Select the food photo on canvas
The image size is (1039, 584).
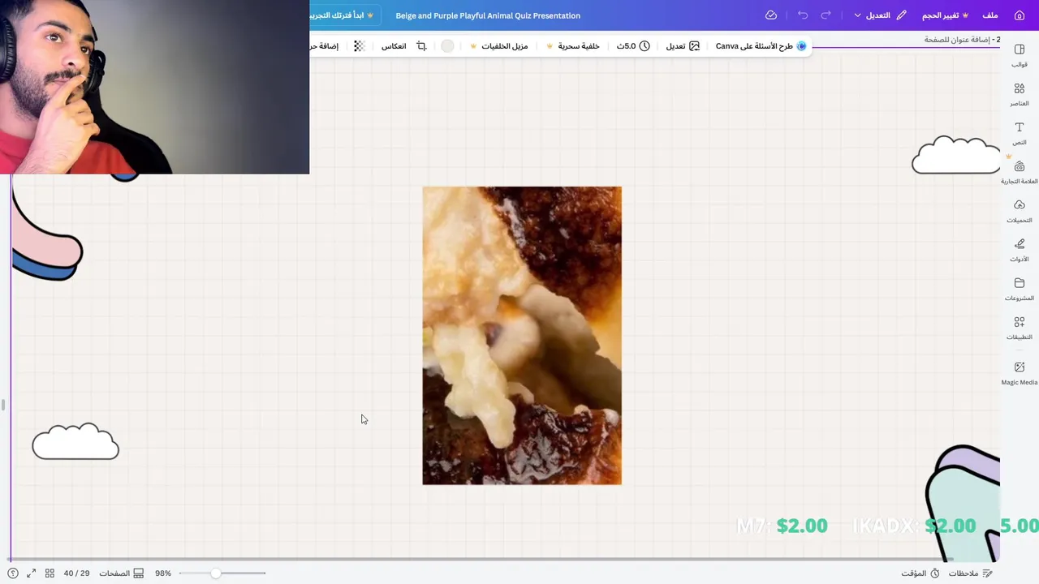click(x=522, y=336)
